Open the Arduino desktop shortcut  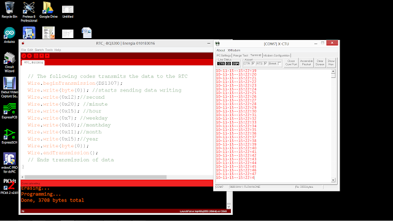click(x=9, y=35)
